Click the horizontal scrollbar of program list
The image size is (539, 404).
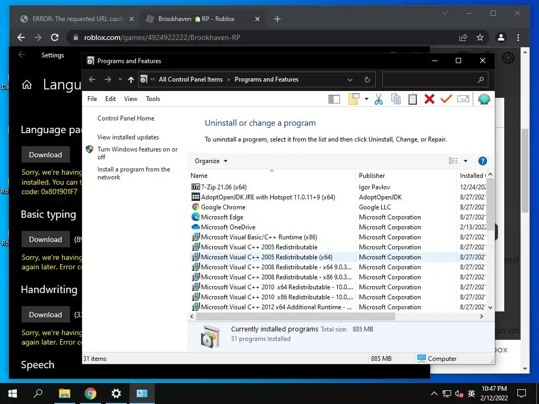(x=296, y=316)
